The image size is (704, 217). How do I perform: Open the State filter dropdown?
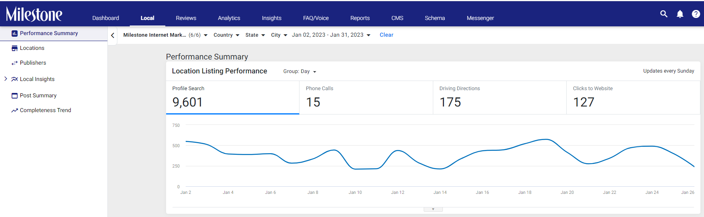255,35
